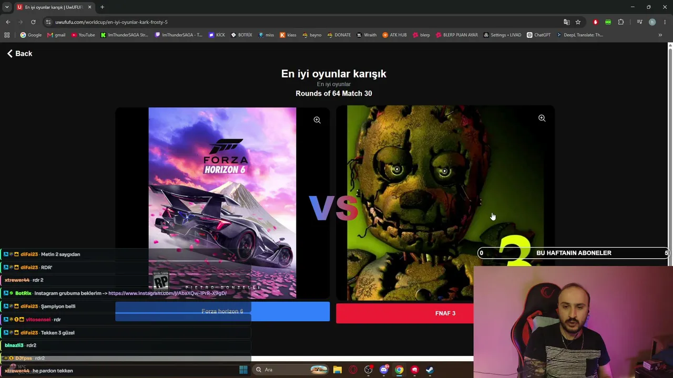673x378 pixels.
Task: Open the Settings • LIVAD bookmark
Action: 502,35
